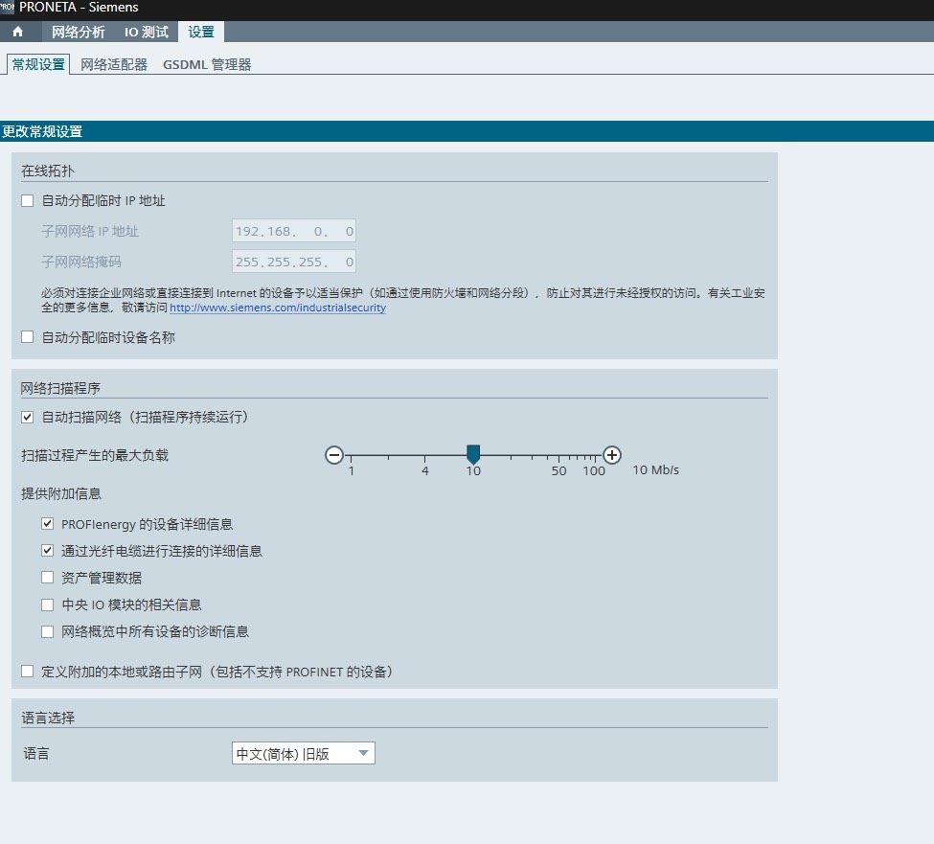
Task: Open the 网络分析 tab
Action: tap(78, 32)
